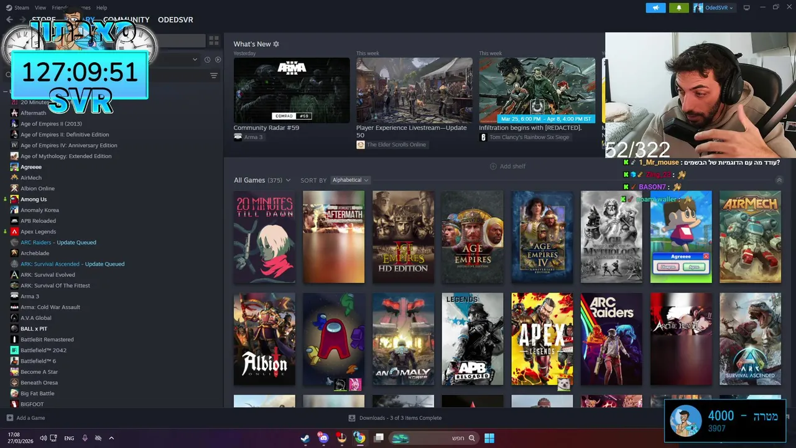The width and height of the screenshot is (796, 448).
Task: Open the AirMech cover art
Action: (x=750, y=236)
